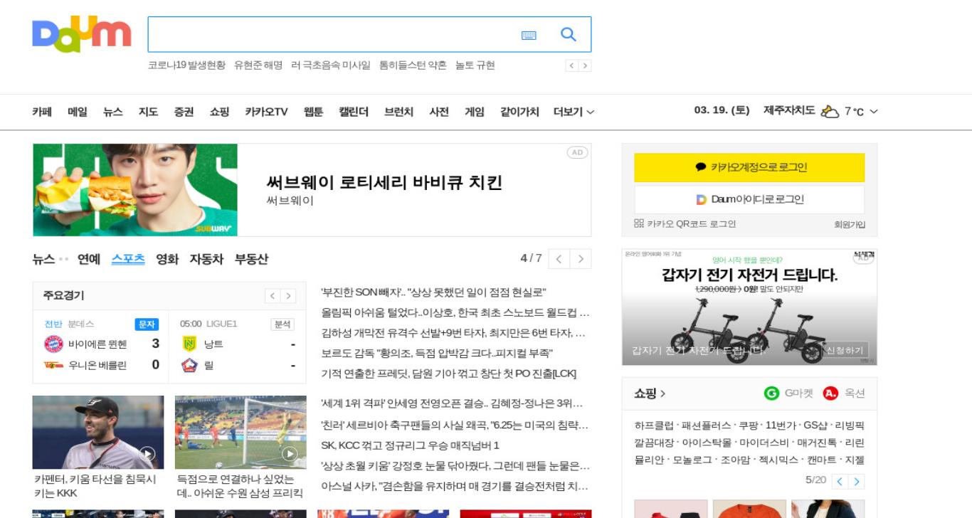Show previous trending search keywords
The height and width of the screenshot is (518, 972).
(x=571, y=65)
